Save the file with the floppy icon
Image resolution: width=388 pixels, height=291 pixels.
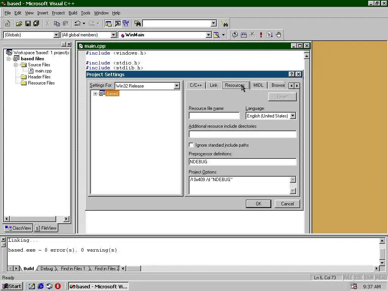tap(28, 23)
